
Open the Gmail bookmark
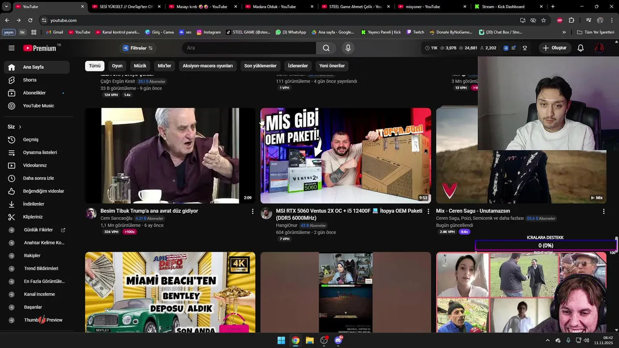tap(55, 32)
